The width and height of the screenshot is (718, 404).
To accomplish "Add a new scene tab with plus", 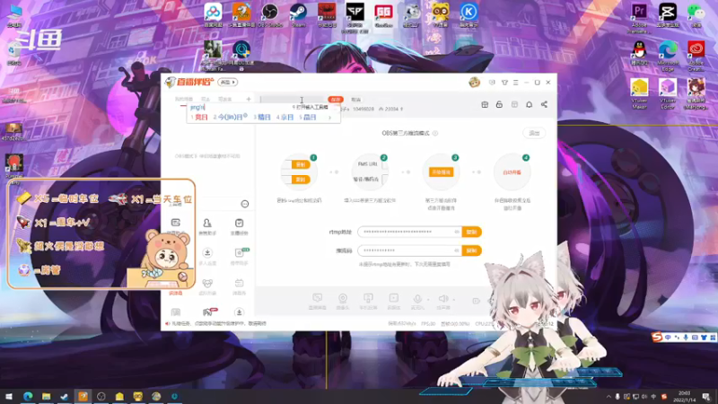I will (249, 99).
